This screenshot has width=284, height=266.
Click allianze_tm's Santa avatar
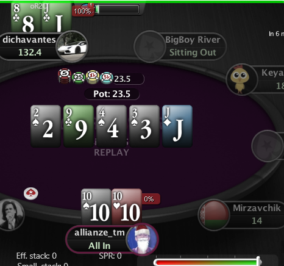[x=142, y=239]
